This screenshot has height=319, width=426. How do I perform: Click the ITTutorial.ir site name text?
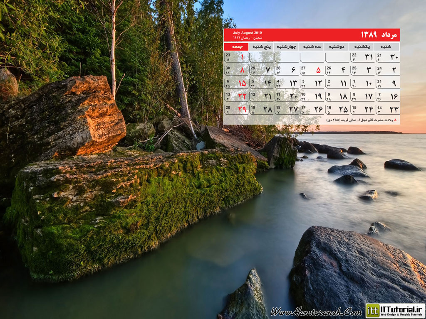(401, 309)
